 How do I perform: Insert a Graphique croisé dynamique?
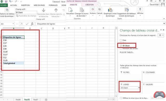tap(110, 12)
